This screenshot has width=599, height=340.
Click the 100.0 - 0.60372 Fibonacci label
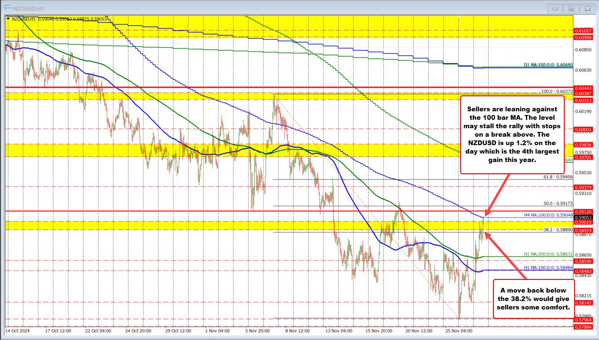[557, 92]
